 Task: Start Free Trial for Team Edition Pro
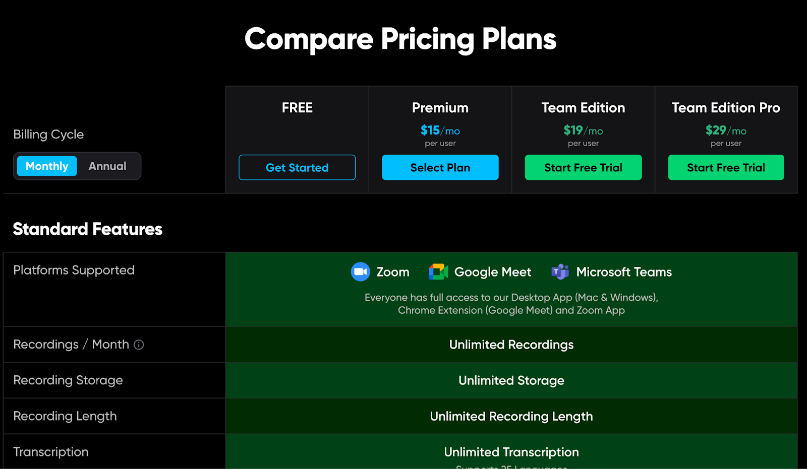(726, 167)
